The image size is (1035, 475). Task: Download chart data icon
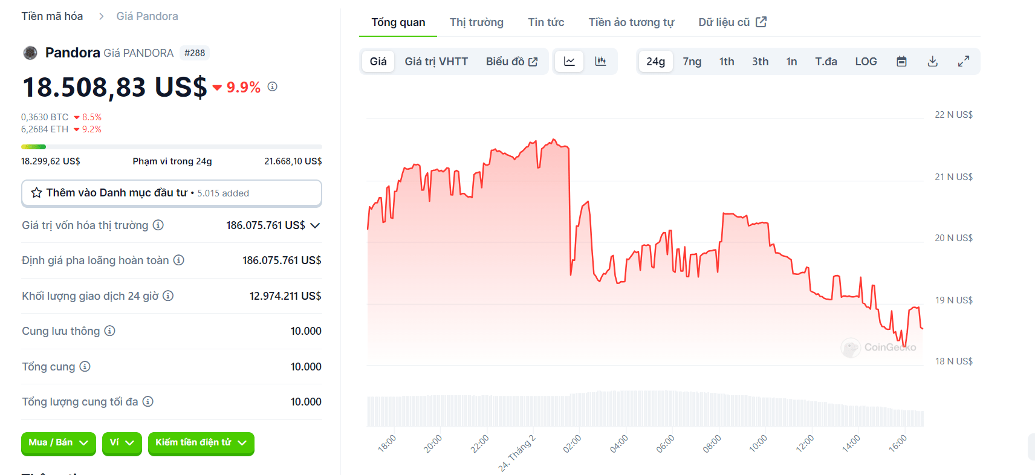click(x=933, y=62)
